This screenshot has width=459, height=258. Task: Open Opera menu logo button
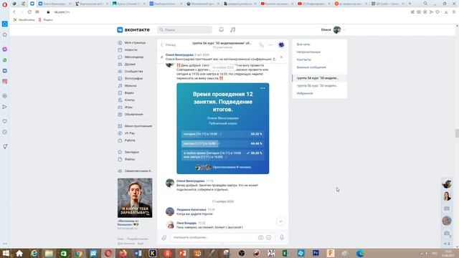point(4,4)
